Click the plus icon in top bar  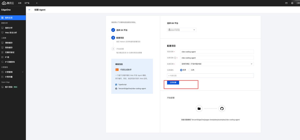(37, 3)
